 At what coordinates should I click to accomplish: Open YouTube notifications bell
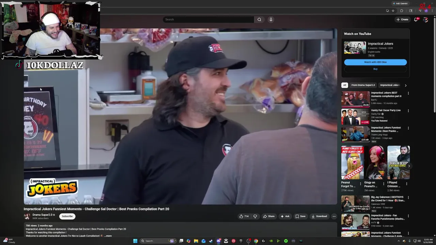[x=416, y=19]
